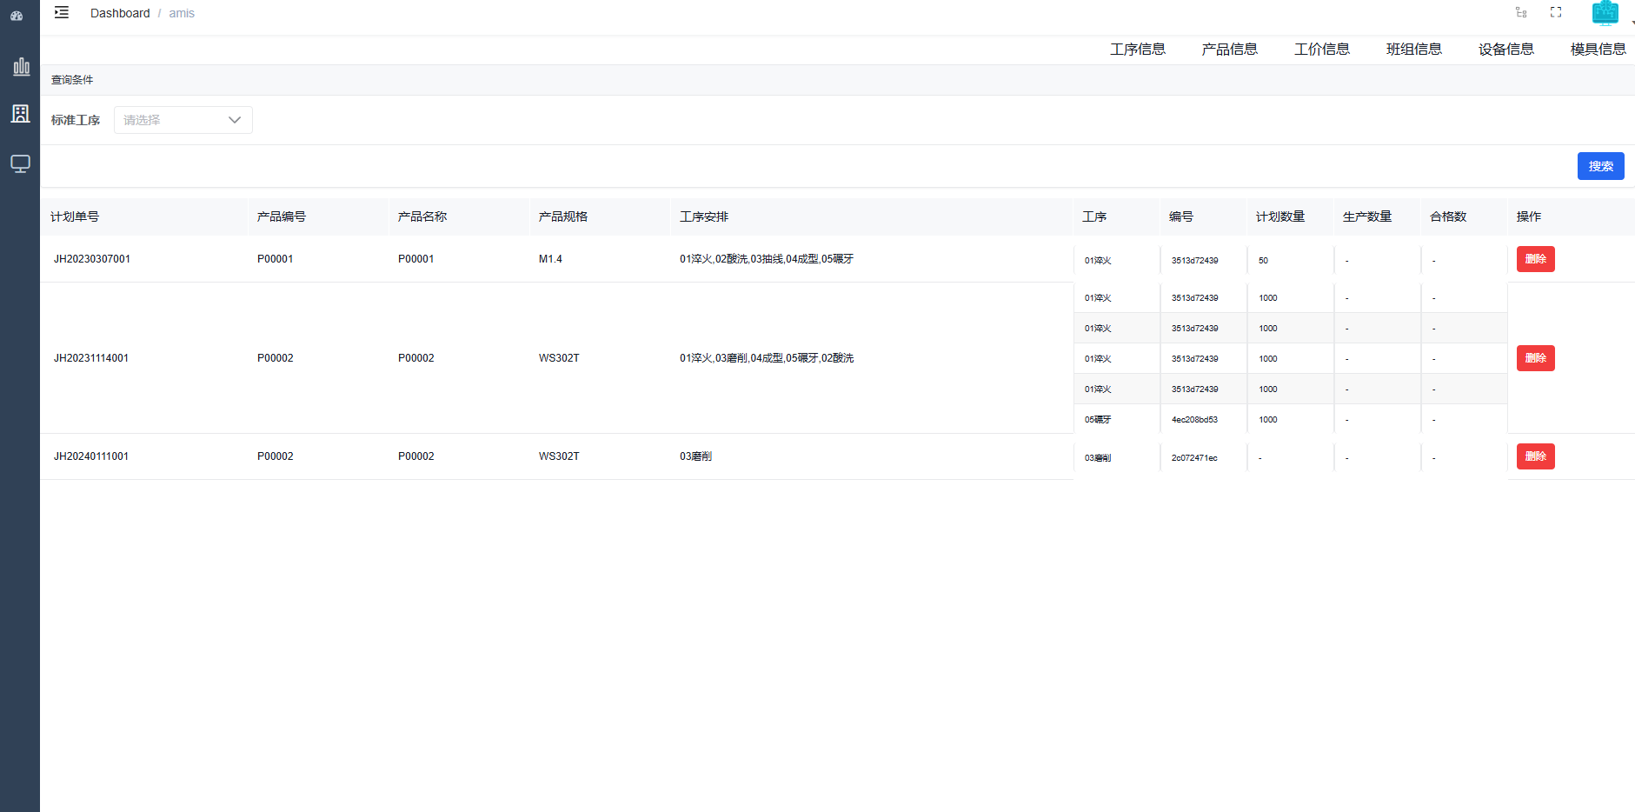The height and width of the screenshot is (812, 1635).
Task: Open the 标准工序 dropdown
Action: tap(183, 120)
